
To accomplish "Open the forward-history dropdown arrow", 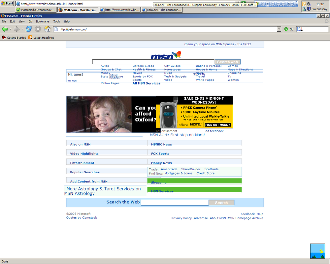I will [x=22, y=29].
